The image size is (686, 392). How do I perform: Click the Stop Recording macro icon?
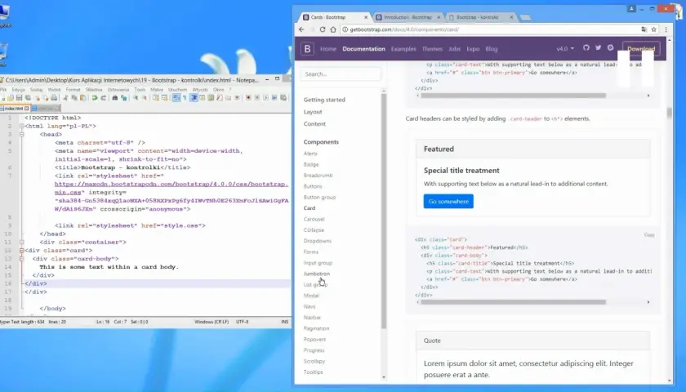point(256,98)
